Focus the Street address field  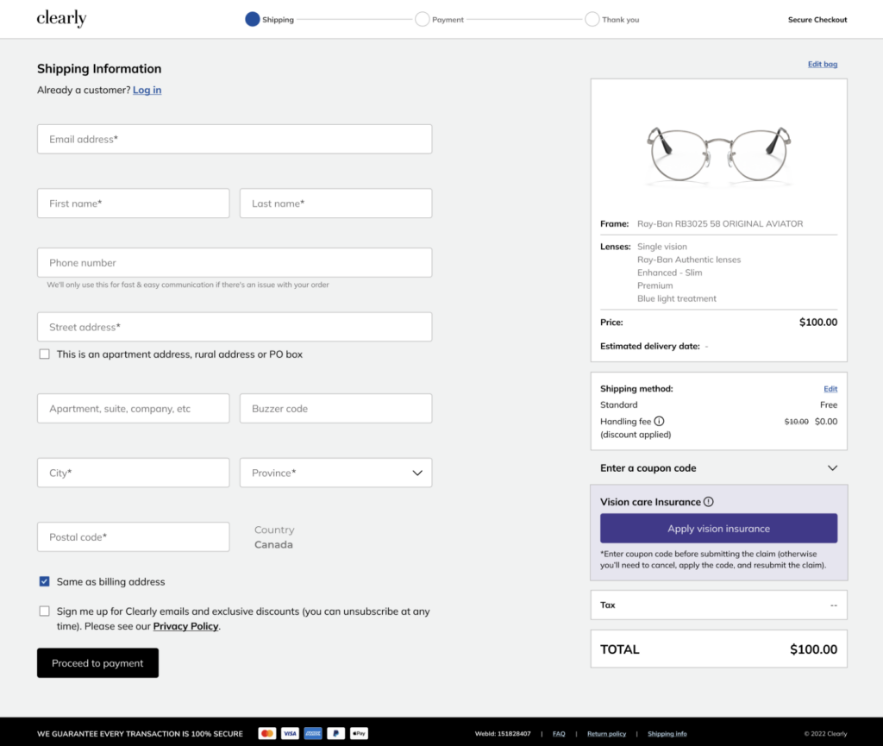235,327
